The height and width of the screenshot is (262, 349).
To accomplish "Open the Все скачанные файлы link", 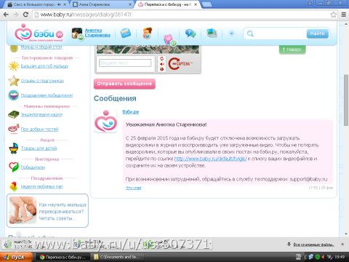I will click(x=313, y=245).
